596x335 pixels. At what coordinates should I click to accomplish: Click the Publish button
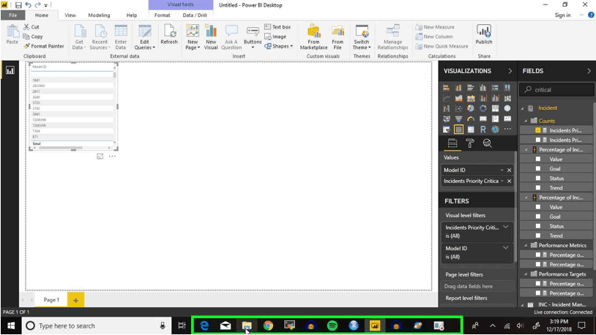483,35
